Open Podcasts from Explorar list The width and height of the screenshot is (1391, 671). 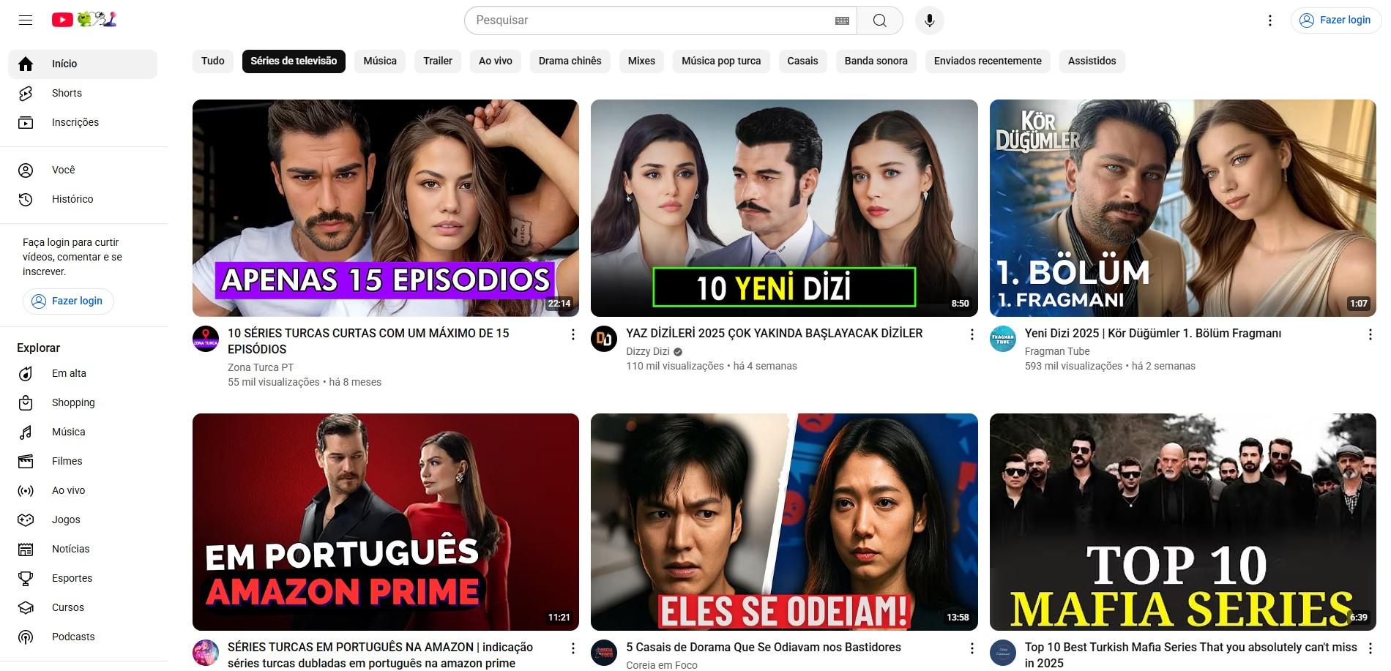(x=73, y=637)
